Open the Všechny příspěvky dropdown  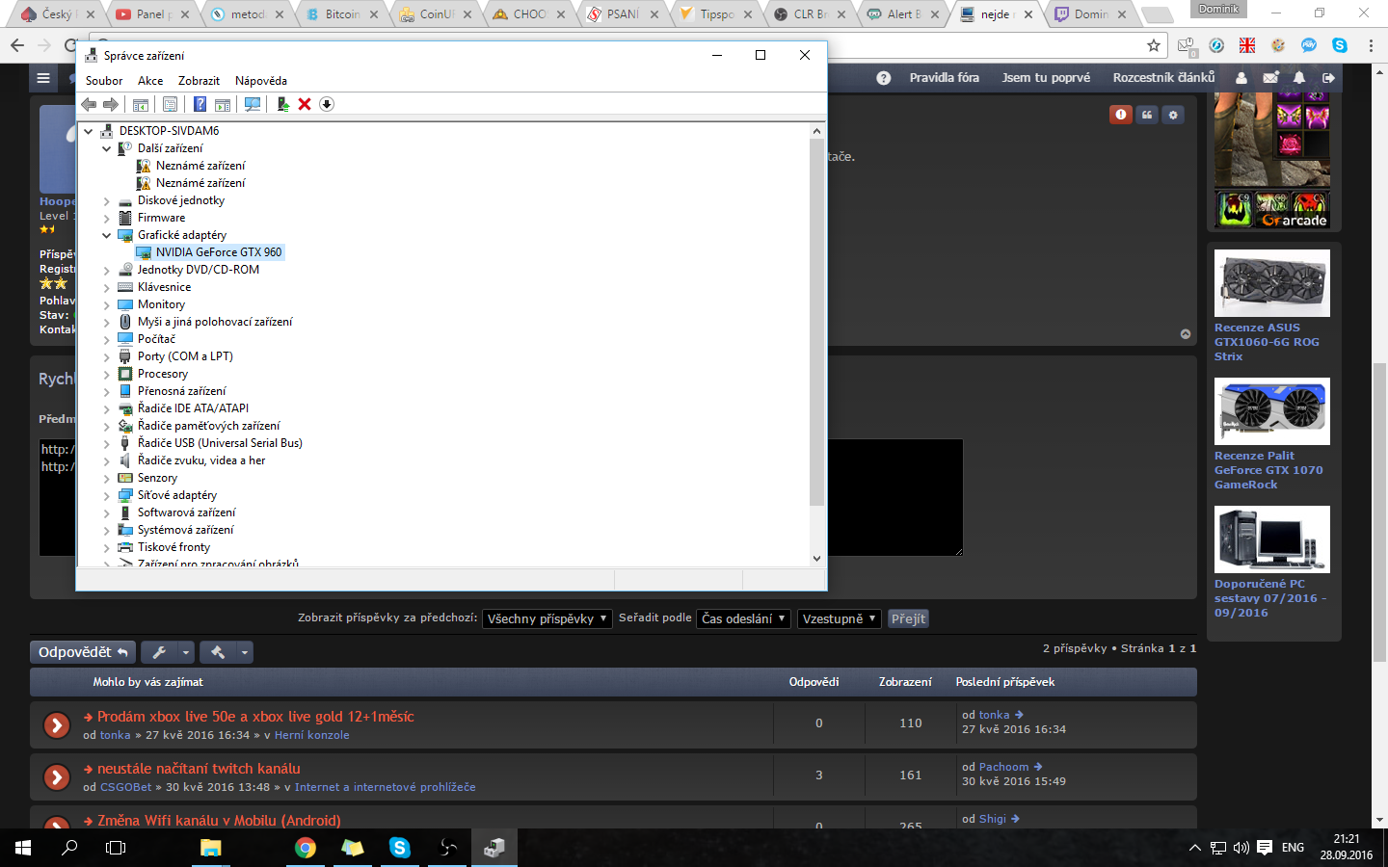(x=547, y=618)
